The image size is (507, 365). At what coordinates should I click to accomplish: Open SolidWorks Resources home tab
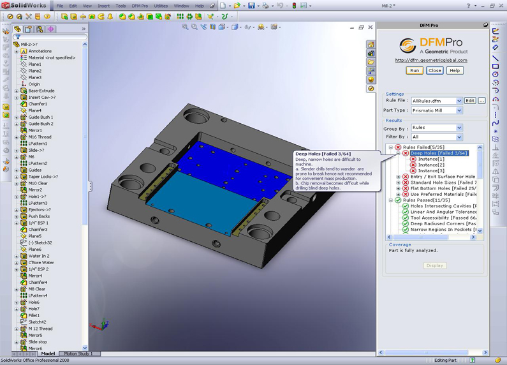pyautogui.click(x=371, y=45)
